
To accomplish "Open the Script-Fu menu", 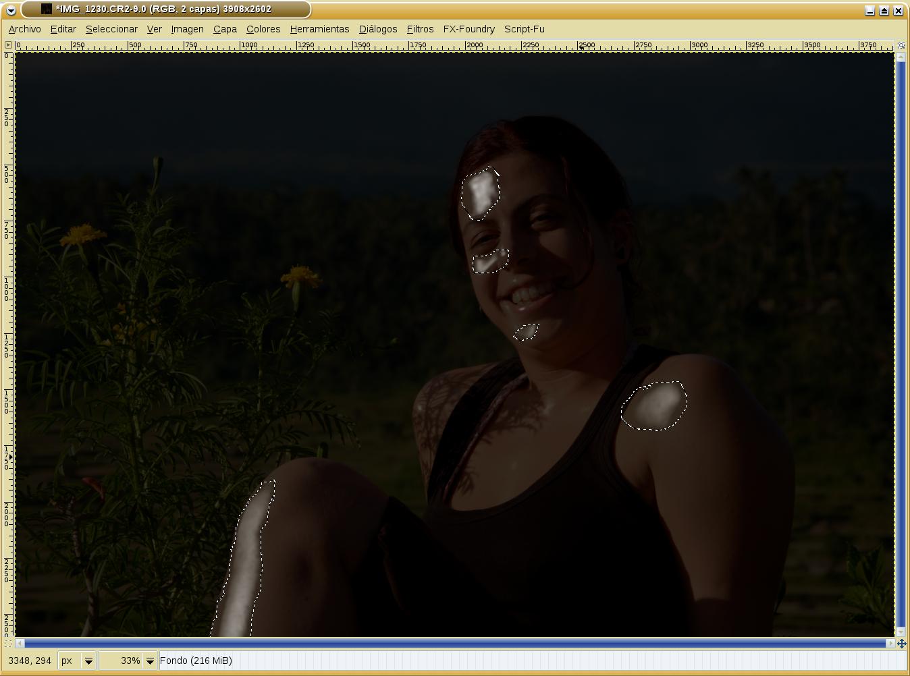I will 525,29.
